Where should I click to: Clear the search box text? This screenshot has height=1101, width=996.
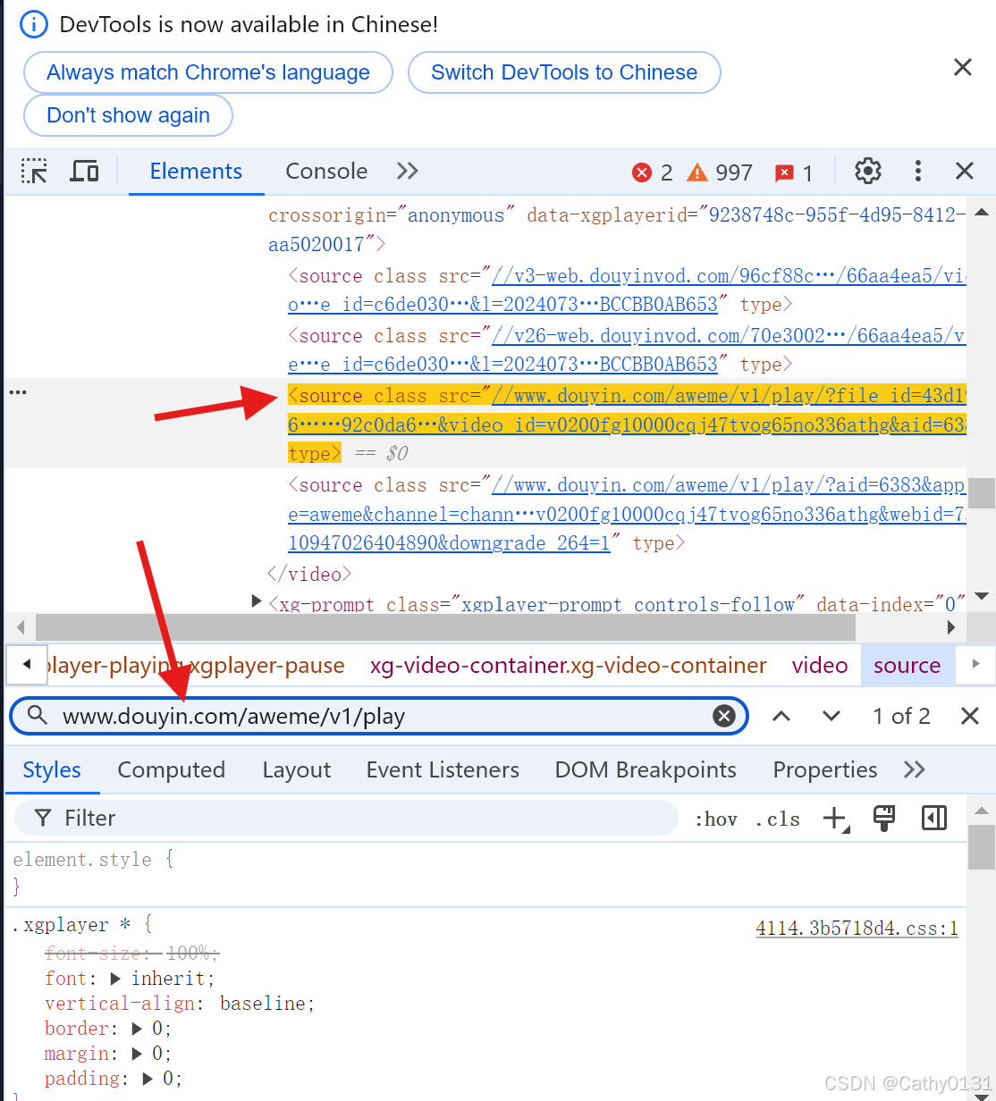tap(724, 716)
